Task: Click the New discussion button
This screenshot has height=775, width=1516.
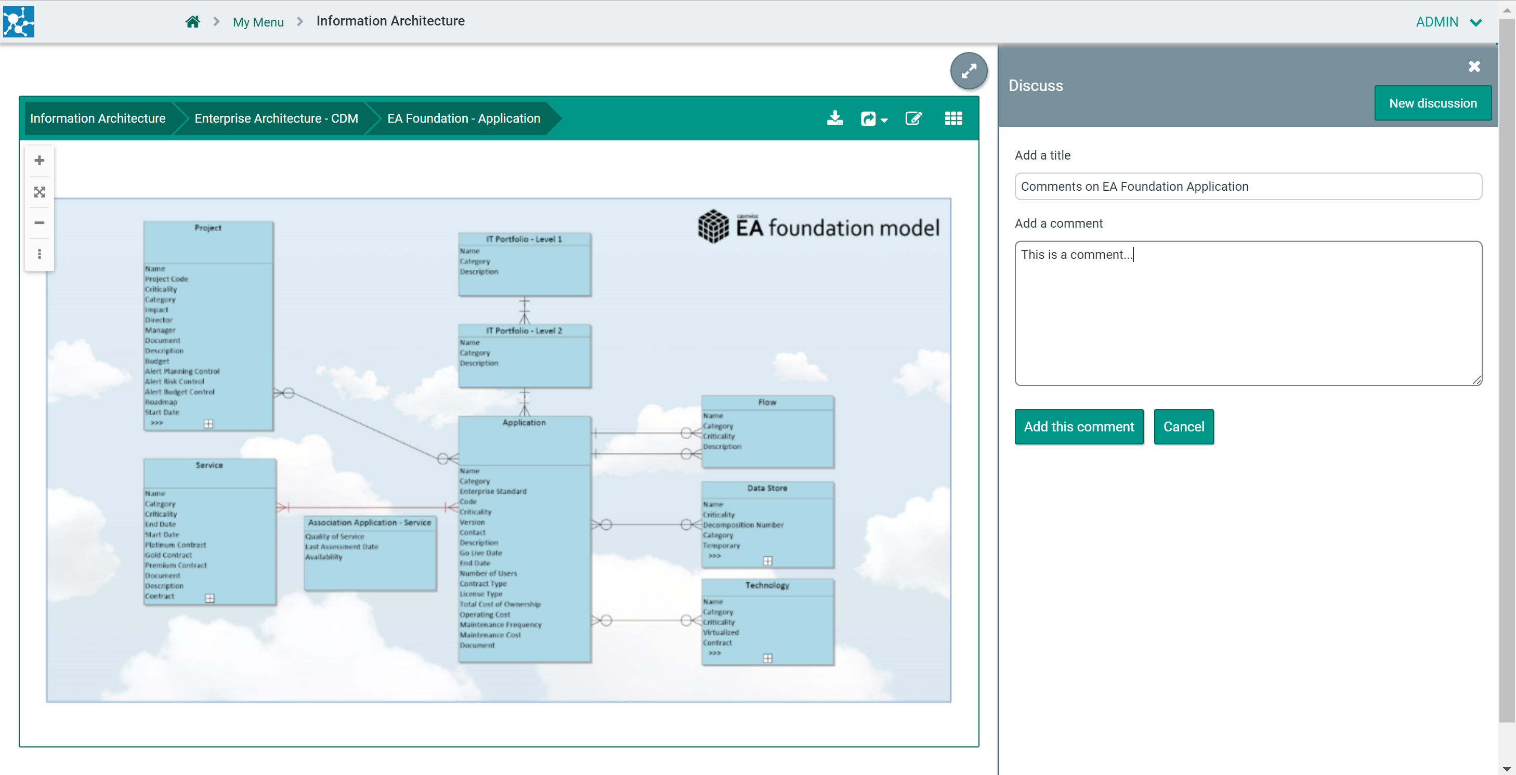Action: pos(1432,103)
